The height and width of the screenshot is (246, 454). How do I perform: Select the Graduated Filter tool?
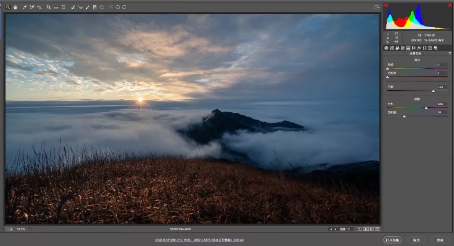pos(95,7)
